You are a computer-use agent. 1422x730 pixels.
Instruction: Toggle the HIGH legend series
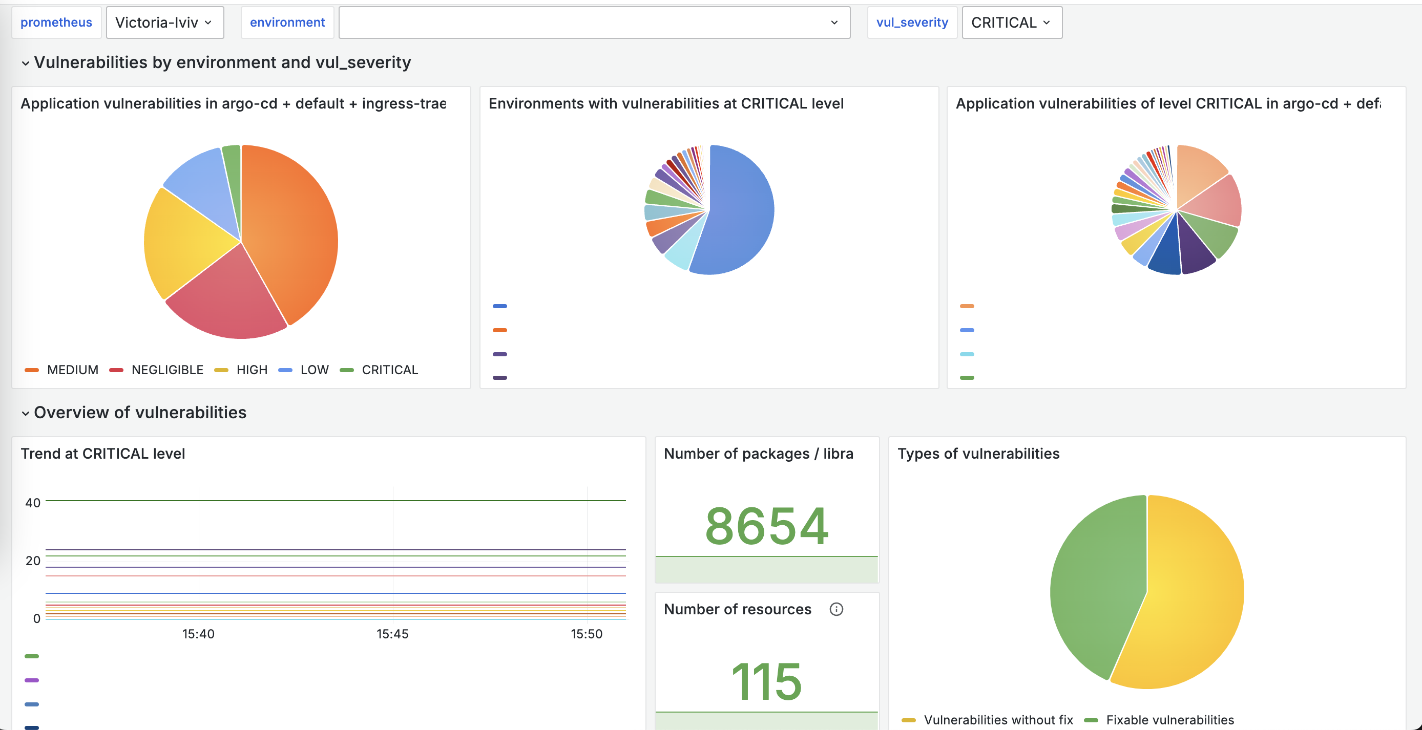(x=241, y=370)
